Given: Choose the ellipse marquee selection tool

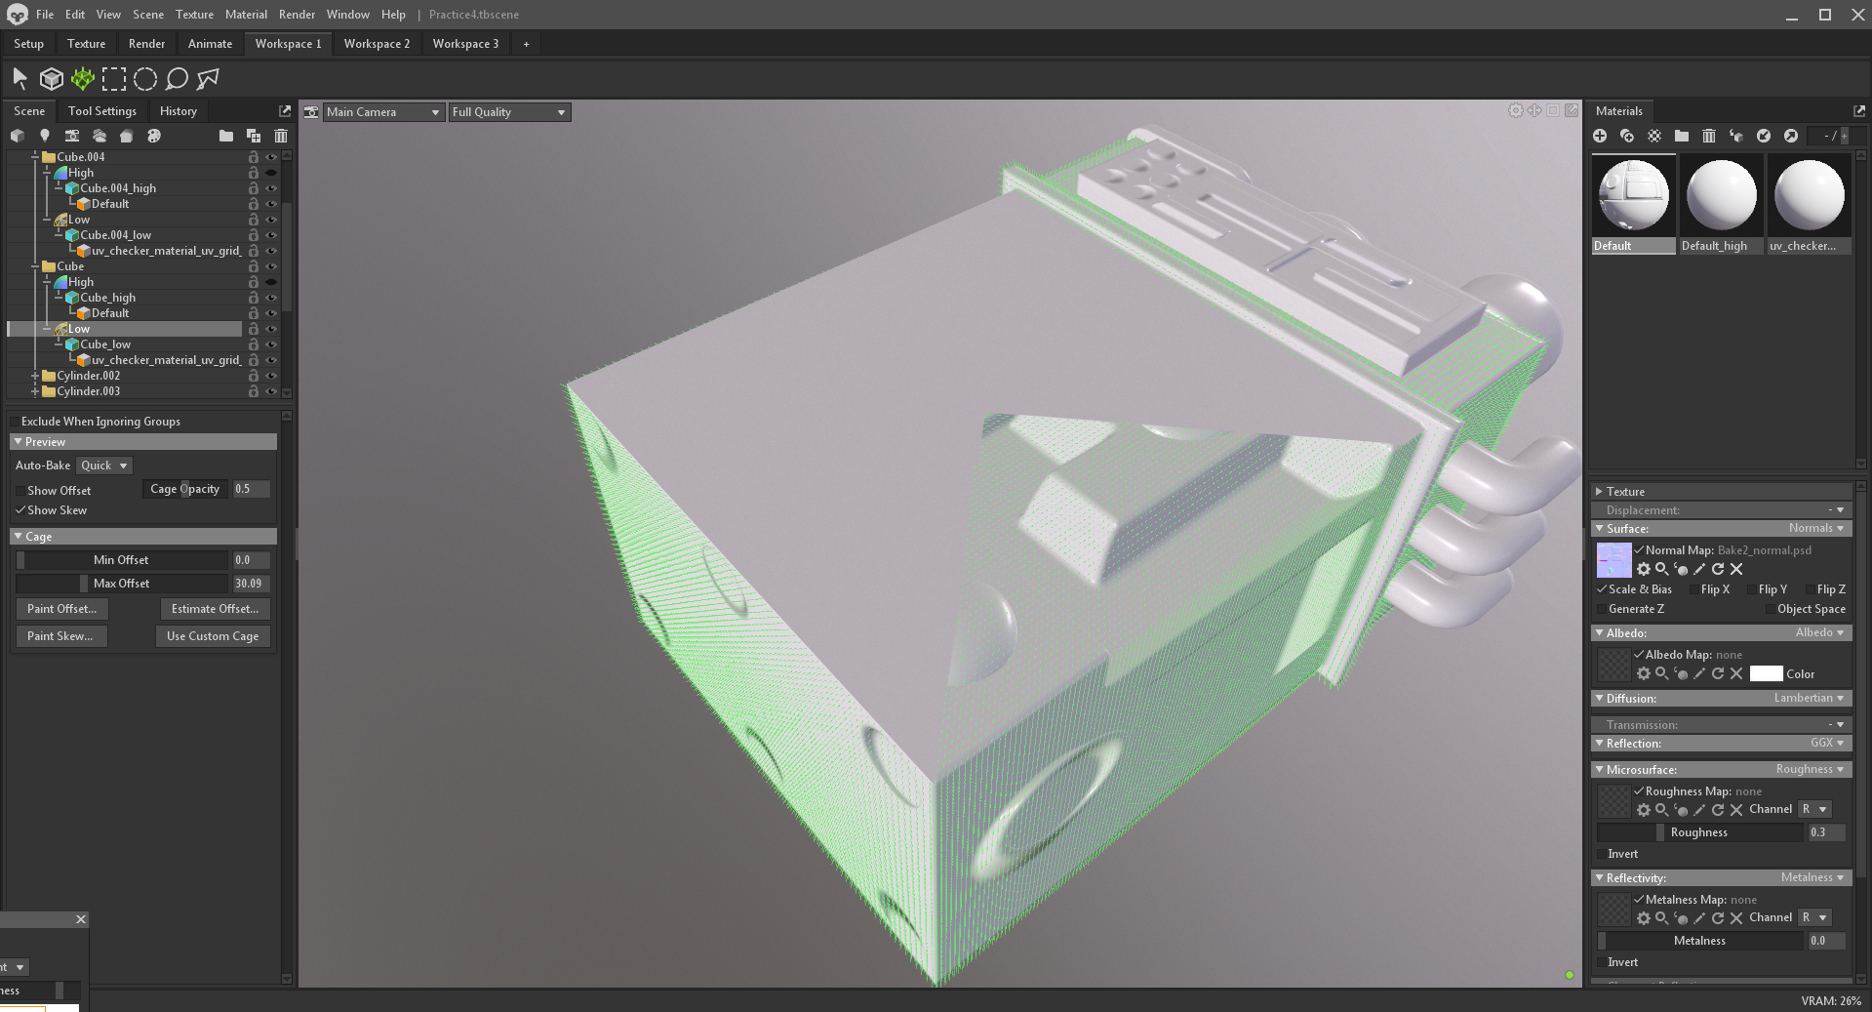Looking at the screenshot, I should click(145, 79).
